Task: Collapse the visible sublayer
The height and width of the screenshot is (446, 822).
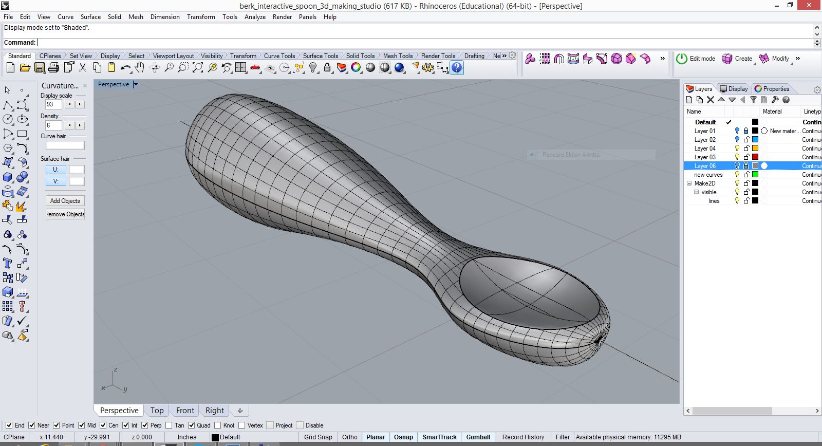Action: 697,192
